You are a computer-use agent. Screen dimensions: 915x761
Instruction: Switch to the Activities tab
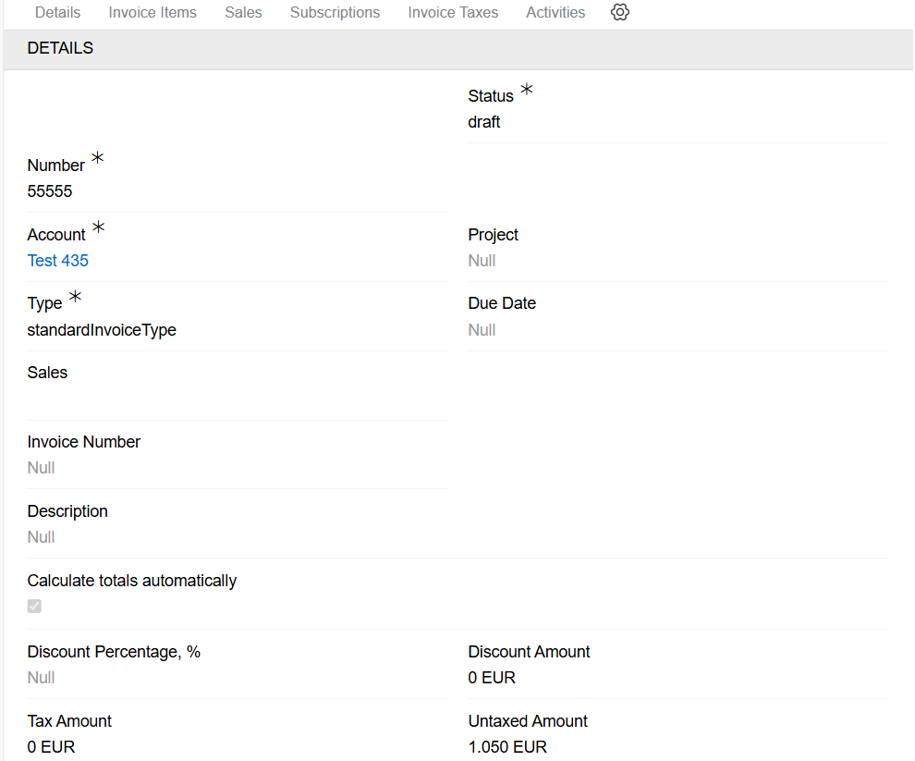pyautogui.click(x=555, y=12)
